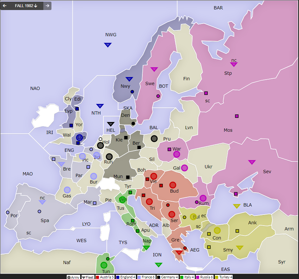Click the Russia 6 legend entry

pyautogui.click(x=205, y=277)
